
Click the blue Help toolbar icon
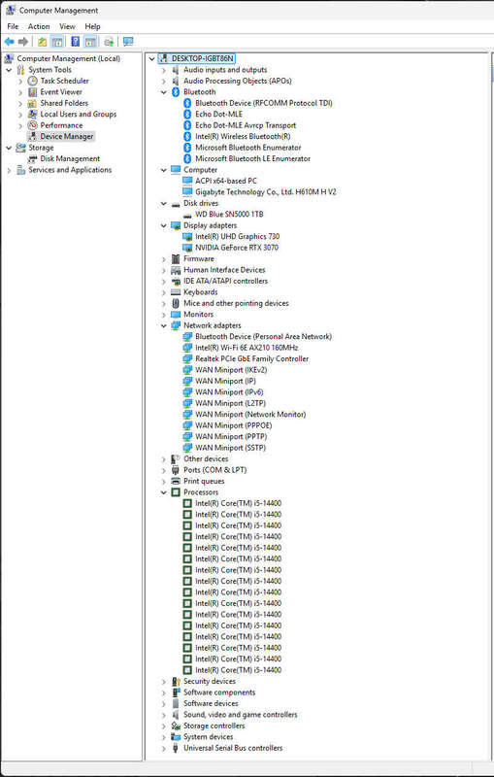(x=76, y=42)
